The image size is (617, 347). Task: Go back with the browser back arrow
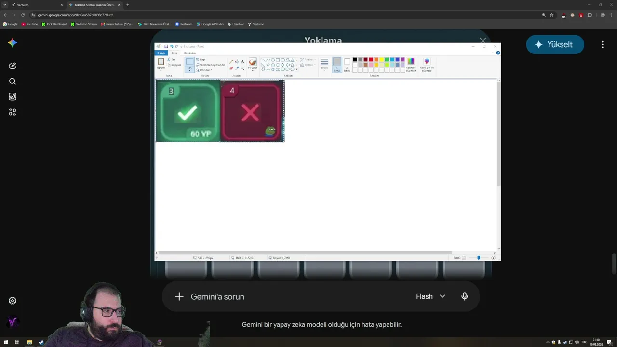click(5, 15)
